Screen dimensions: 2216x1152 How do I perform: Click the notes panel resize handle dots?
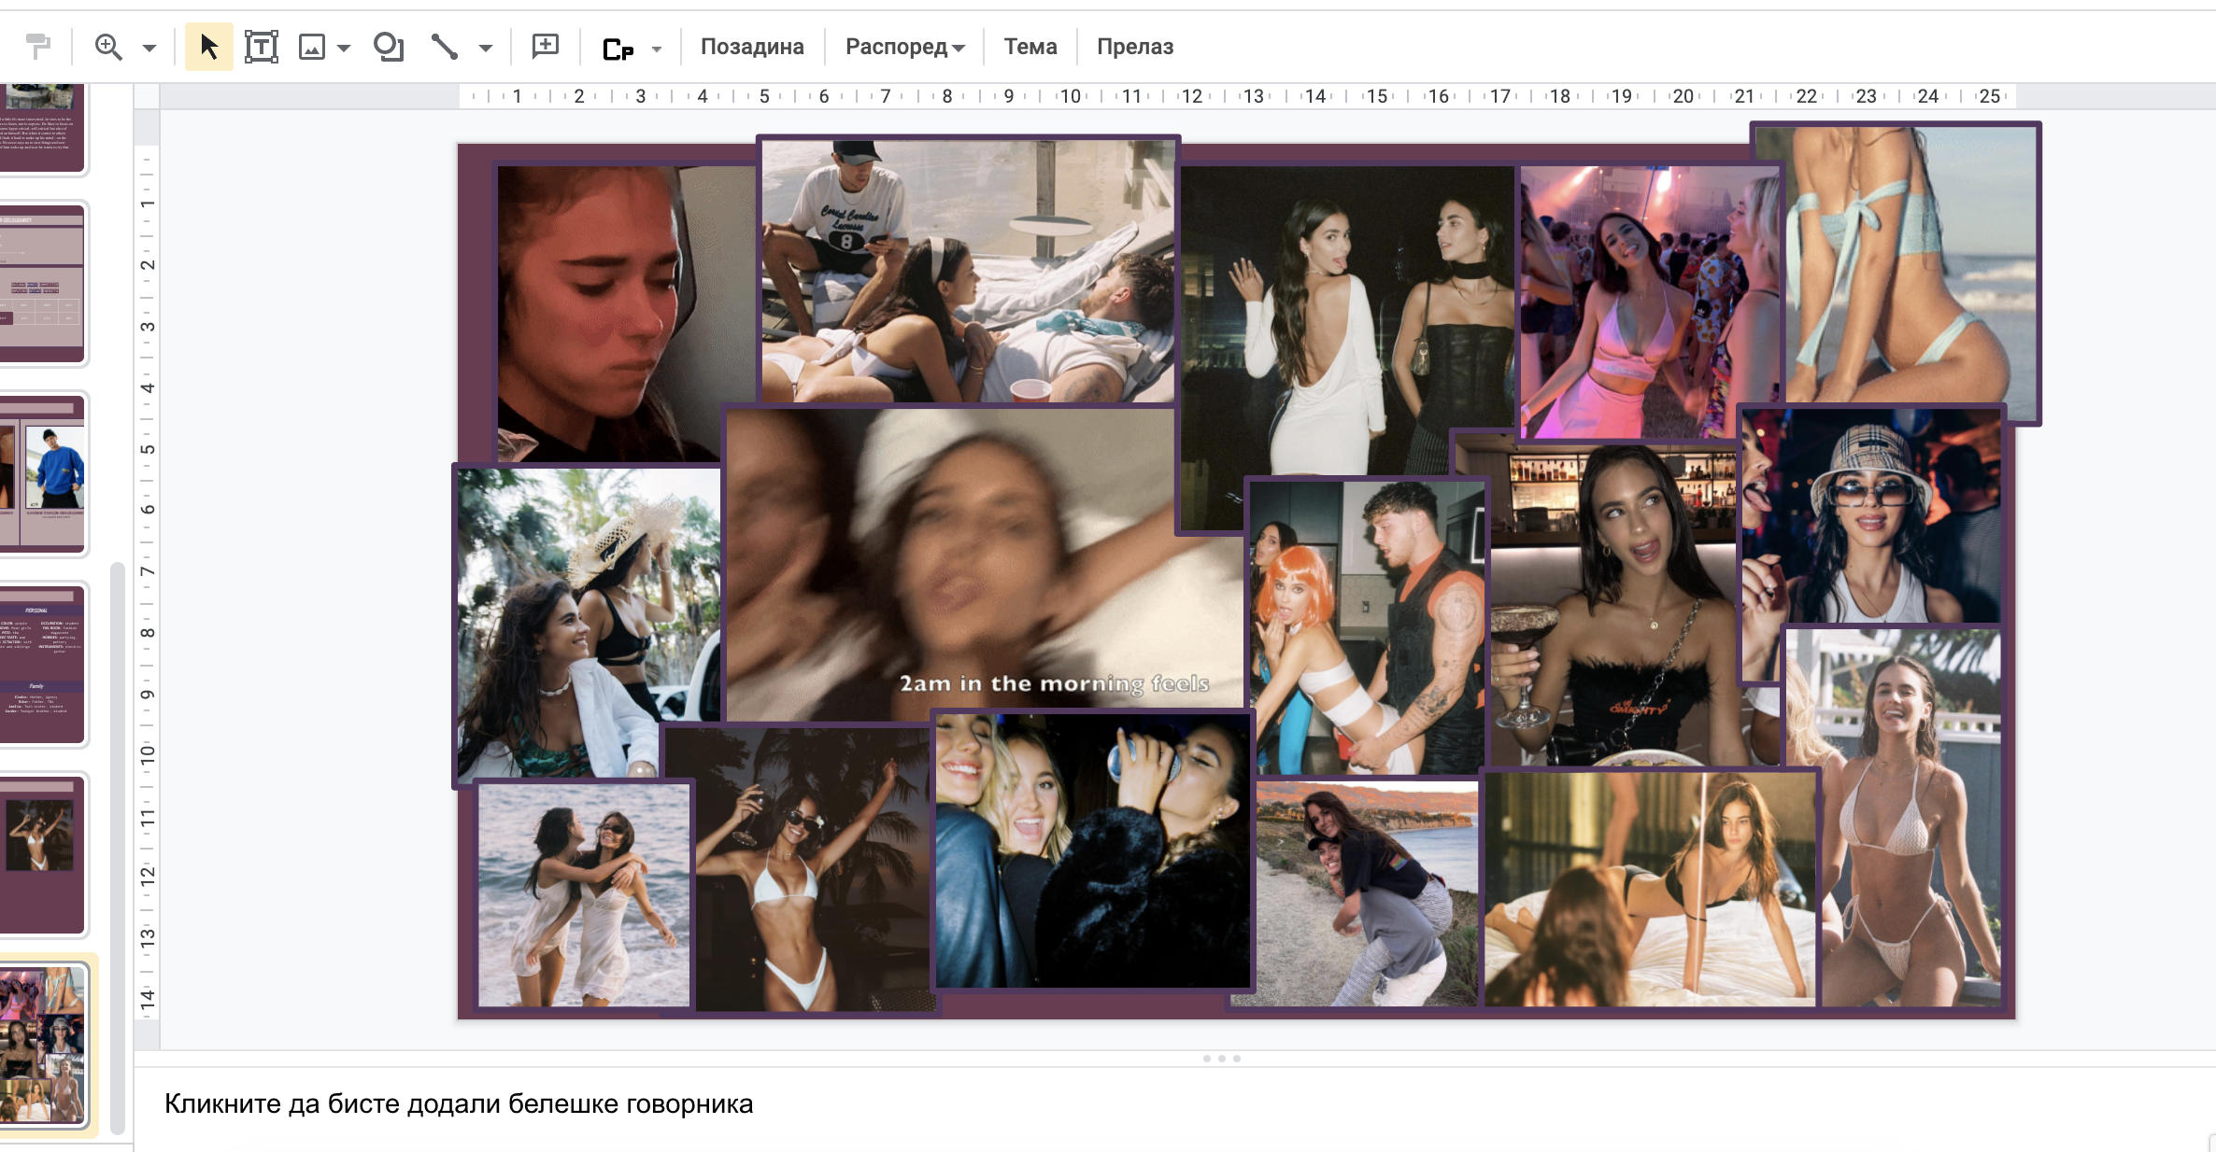click(x=1221, y=1059)
